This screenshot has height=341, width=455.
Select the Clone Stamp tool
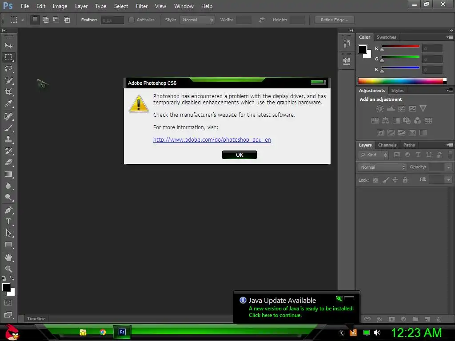coord(8,139)
